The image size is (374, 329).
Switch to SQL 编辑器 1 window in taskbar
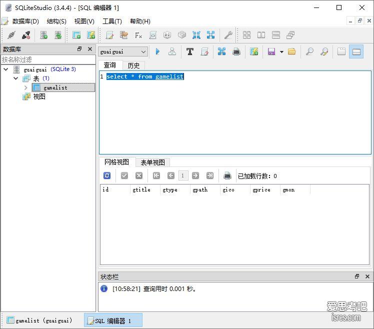point(113,320)
